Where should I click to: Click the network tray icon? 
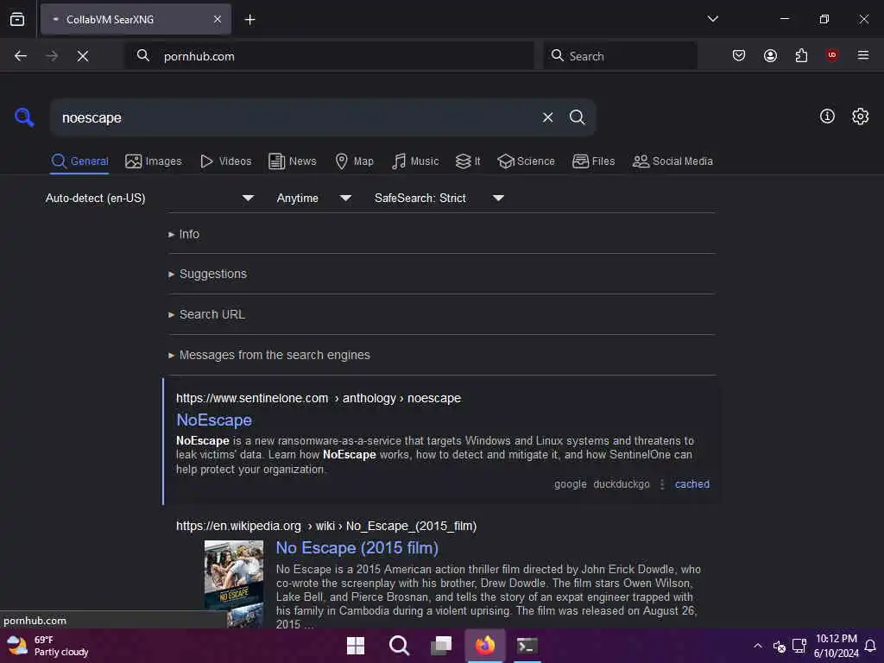tap(799, 646)
